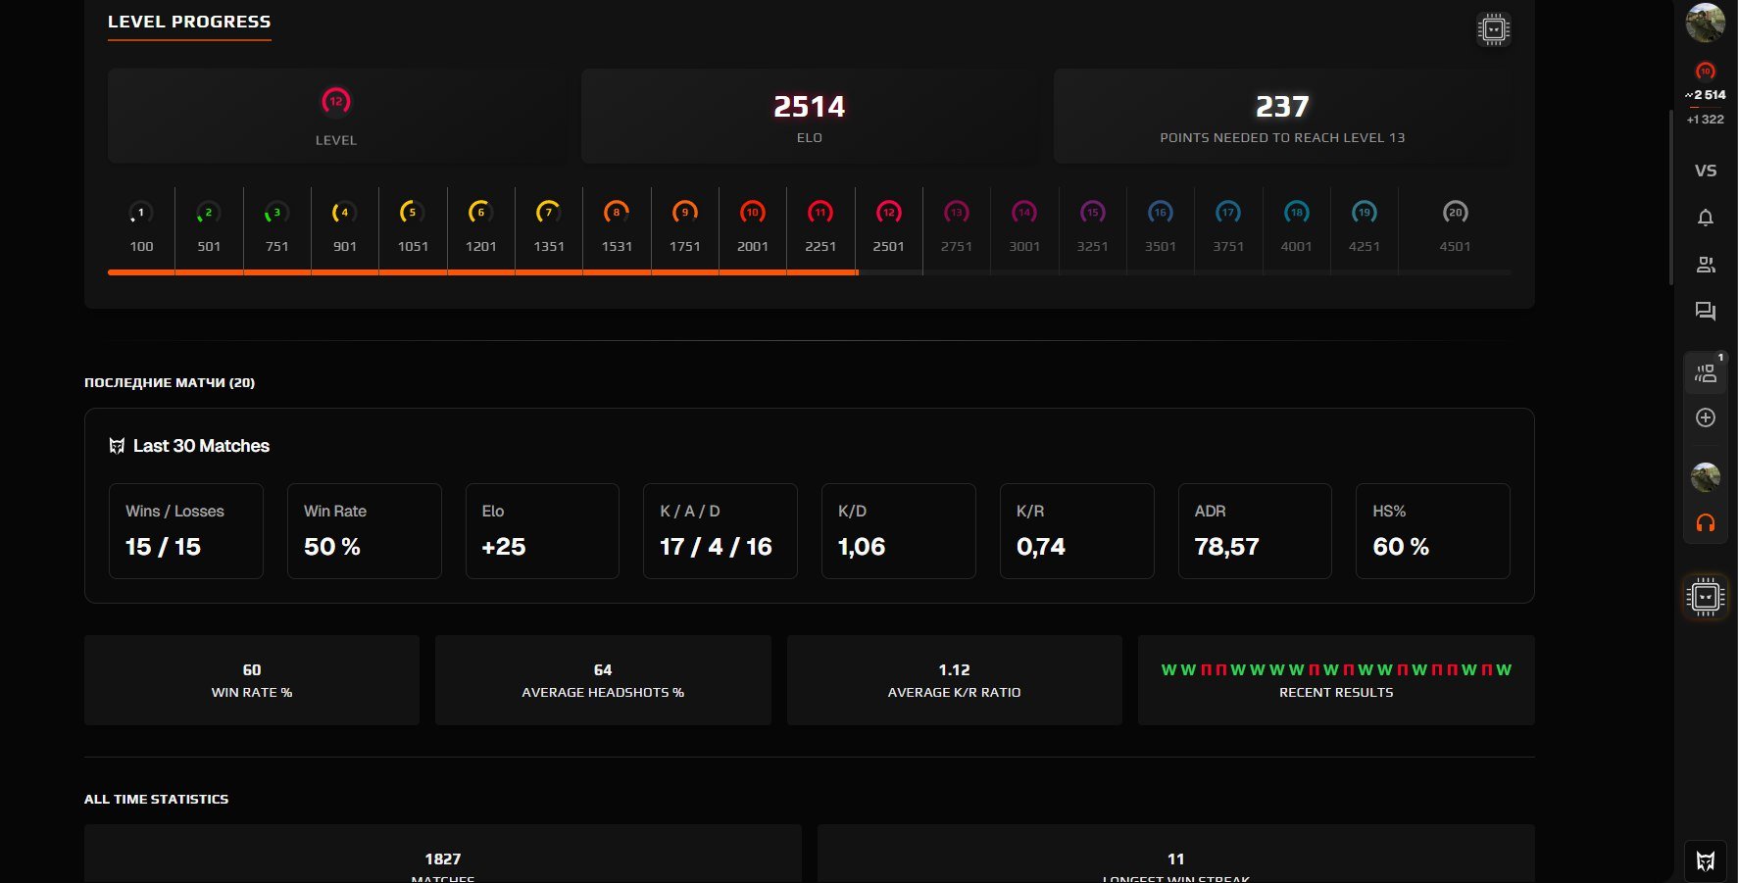Click the wolf logo at sidebar bottom
This screenshot has width=1738, height=883.
pyautogui.click(x=1706, y=861)
